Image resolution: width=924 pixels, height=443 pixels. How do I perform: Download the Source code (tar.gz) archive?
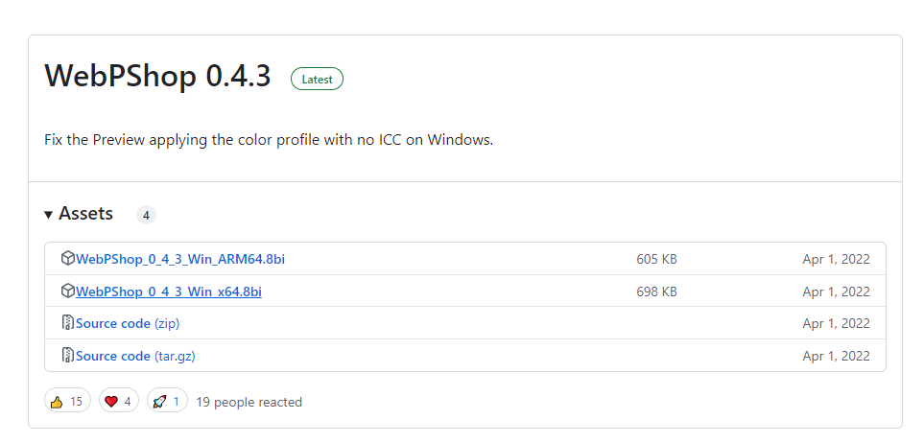pos(113,357)
